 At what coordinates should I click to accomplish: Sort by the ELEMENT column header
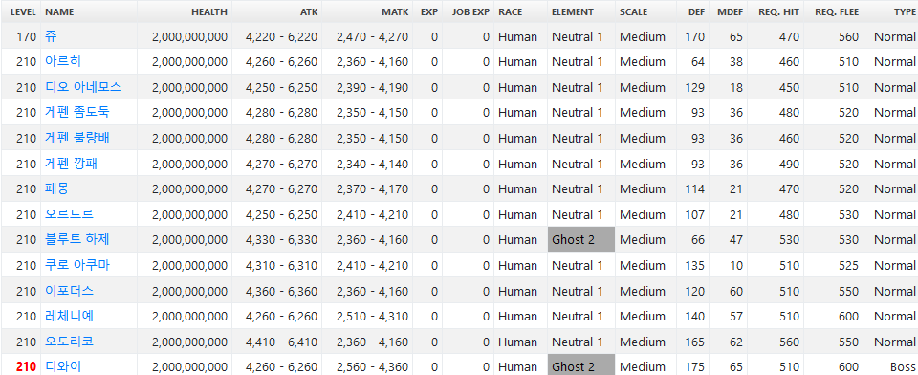pos(573,11)
